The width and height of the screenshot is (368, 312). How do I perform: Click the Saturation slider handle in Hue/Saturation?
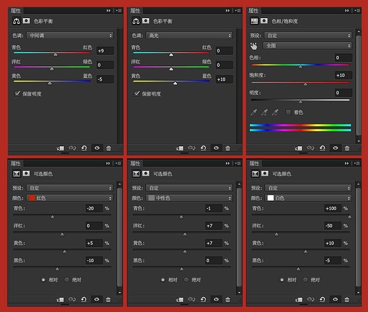point(305,84)
